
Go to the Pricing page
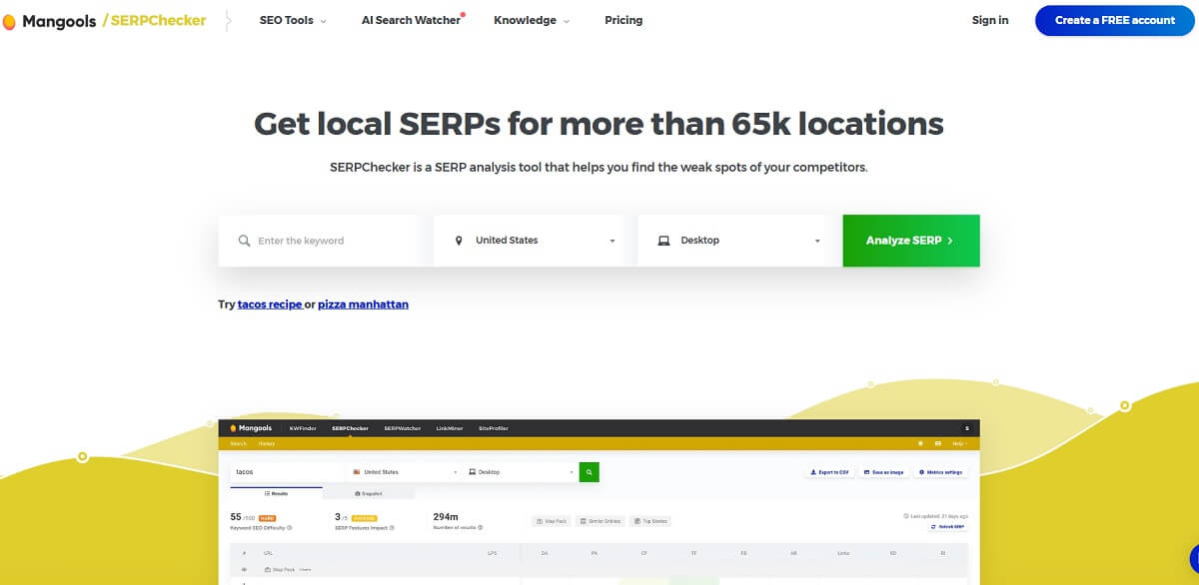(x=623, y=20)
